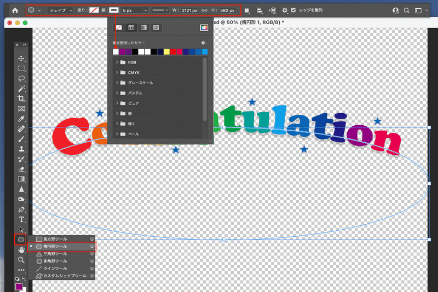Open the シェイプ mode dropdown
The width and height of the screenshot is (438, 292).
pos(60,10)
